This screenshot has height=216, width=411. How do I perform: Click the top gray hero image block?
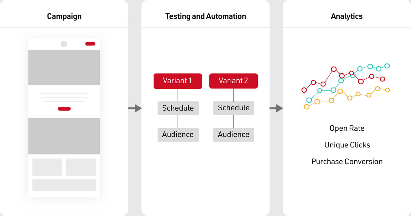point(64,67)
